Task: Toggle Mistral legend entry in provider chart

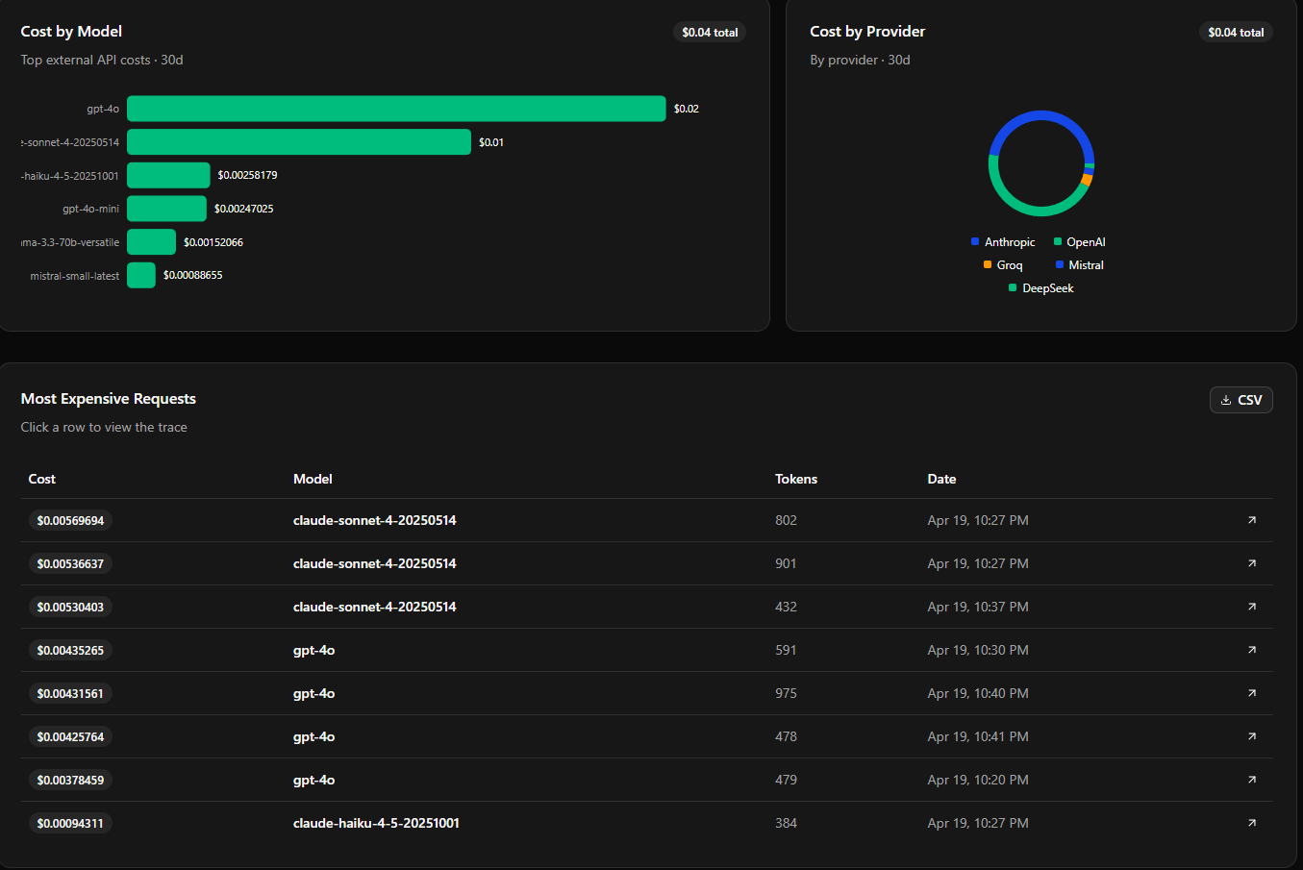Action: (1079, 265)
